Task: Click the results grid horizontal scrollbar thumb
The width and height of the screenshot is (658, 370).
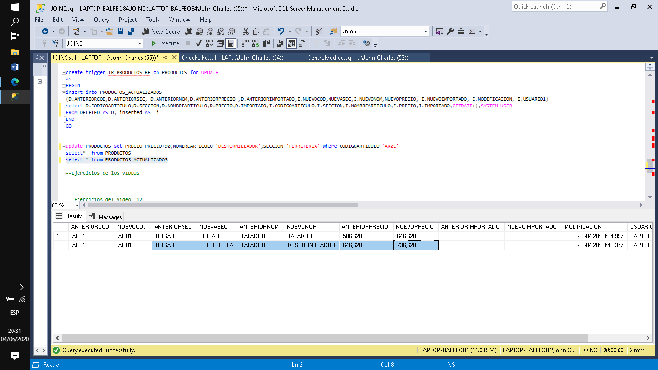Action: (325, 338)
